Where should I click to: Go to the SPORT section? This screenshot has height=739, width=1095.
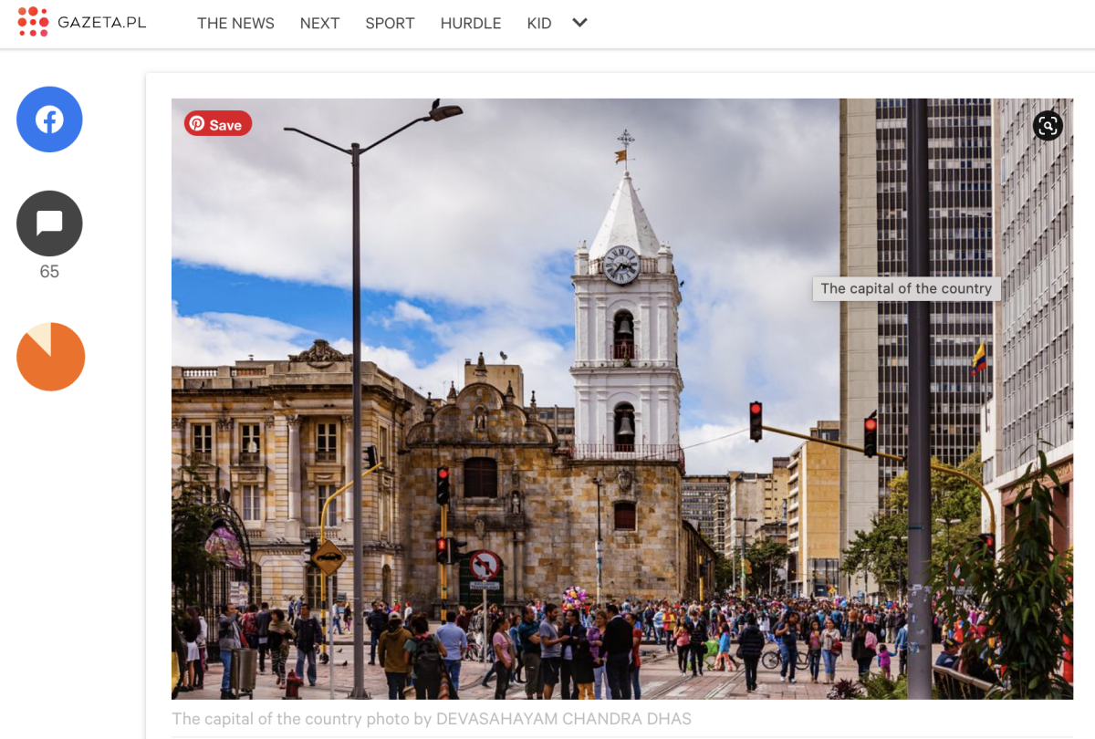[390, 24]
